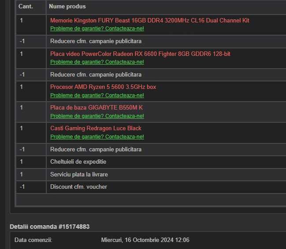Open Memorie Kingston FURY Beast 16GB product link
Viewport: 286px width, 249px height.
pyautogui.click(x=149, y=20)
